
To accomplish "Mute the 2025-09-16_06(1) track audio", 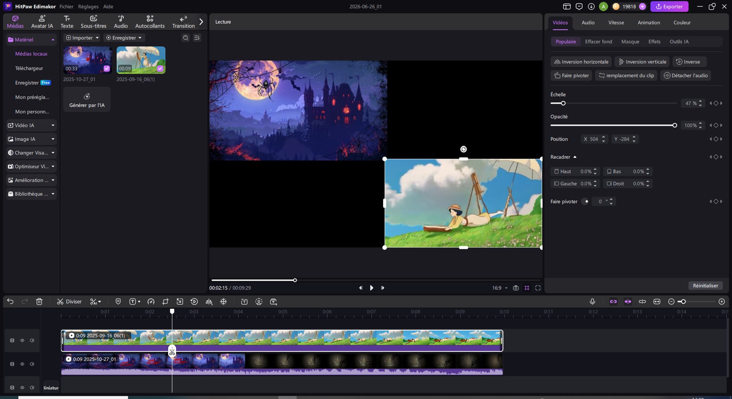I will click(x=32, y=340).
